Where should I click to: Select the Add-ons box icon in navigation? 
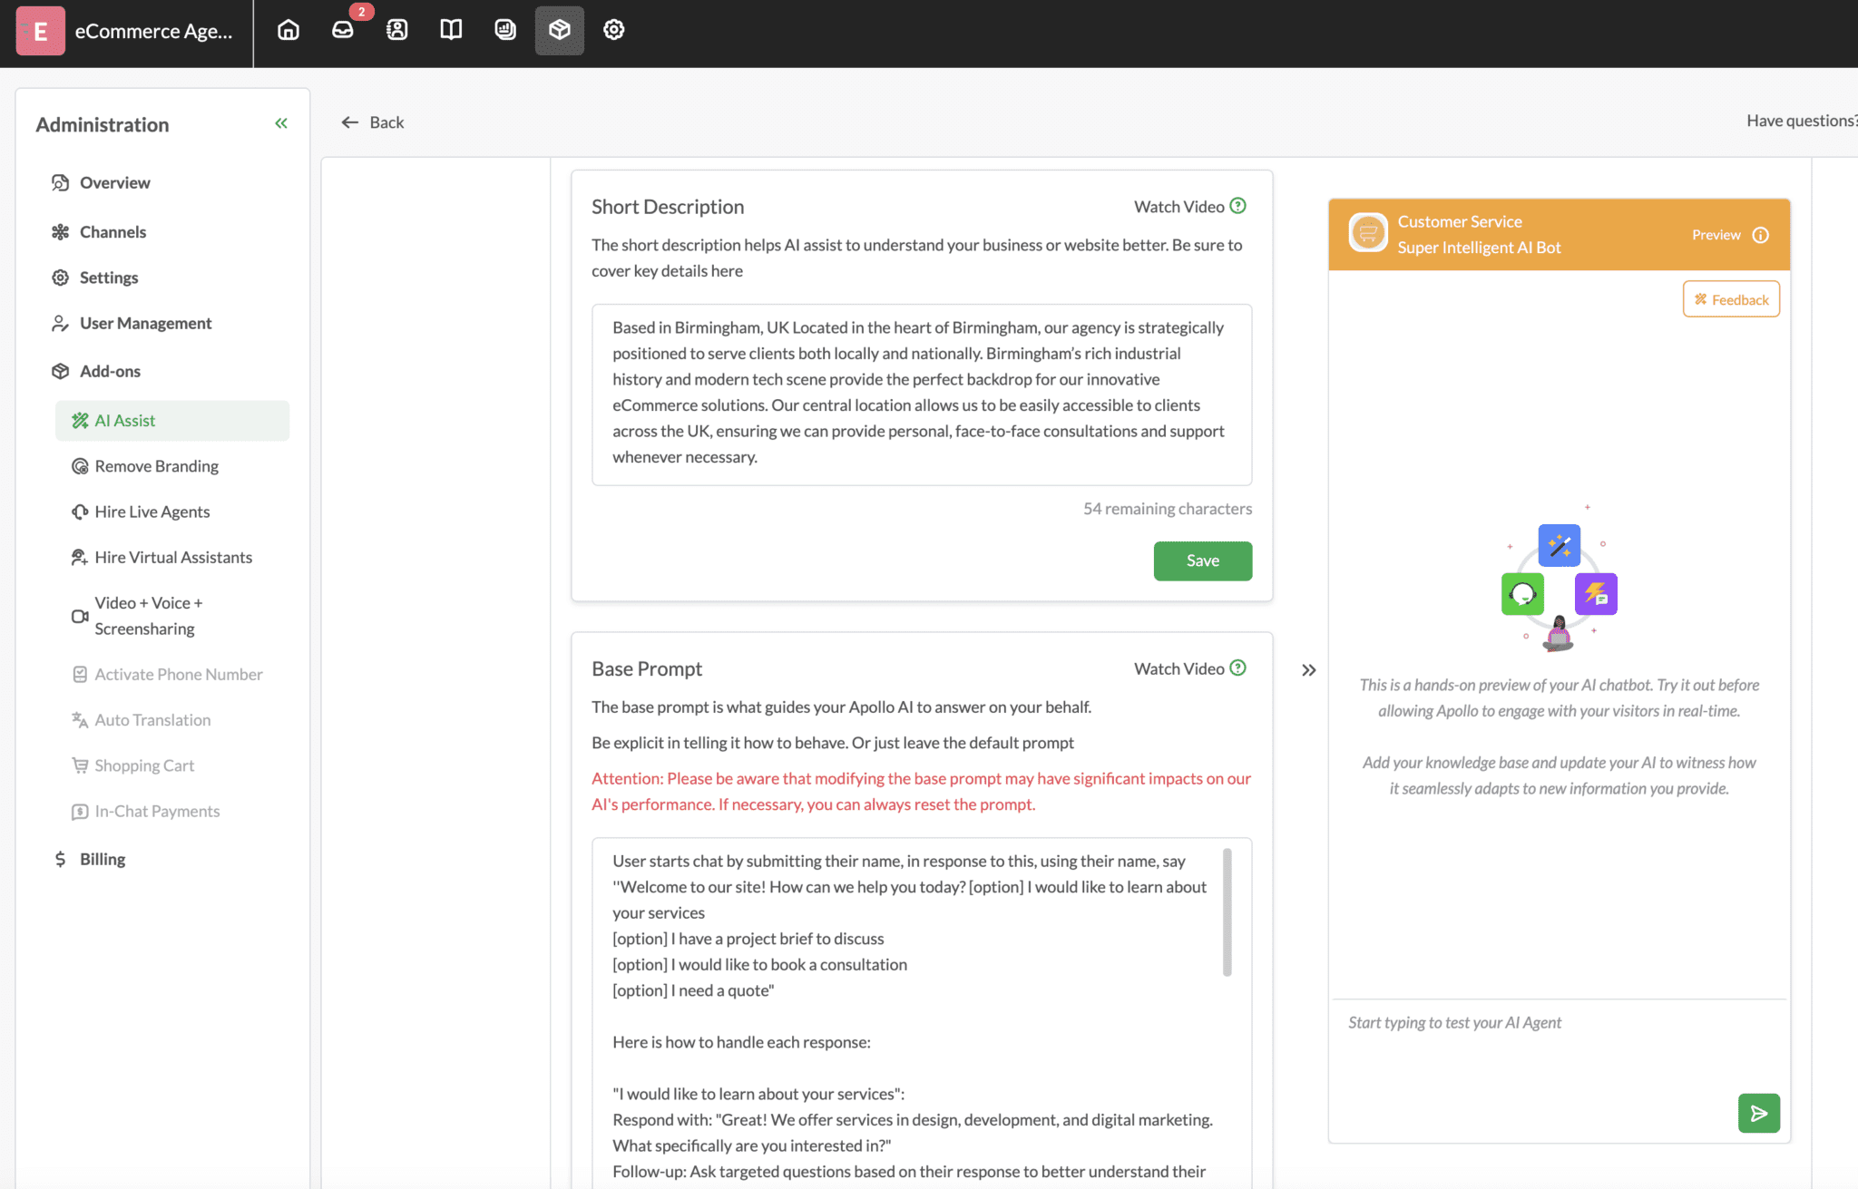click(x=559, y=30)
